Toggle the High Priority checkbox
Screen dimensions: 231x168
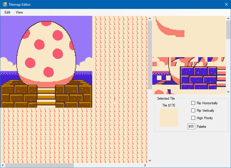(x=193, y=118)
